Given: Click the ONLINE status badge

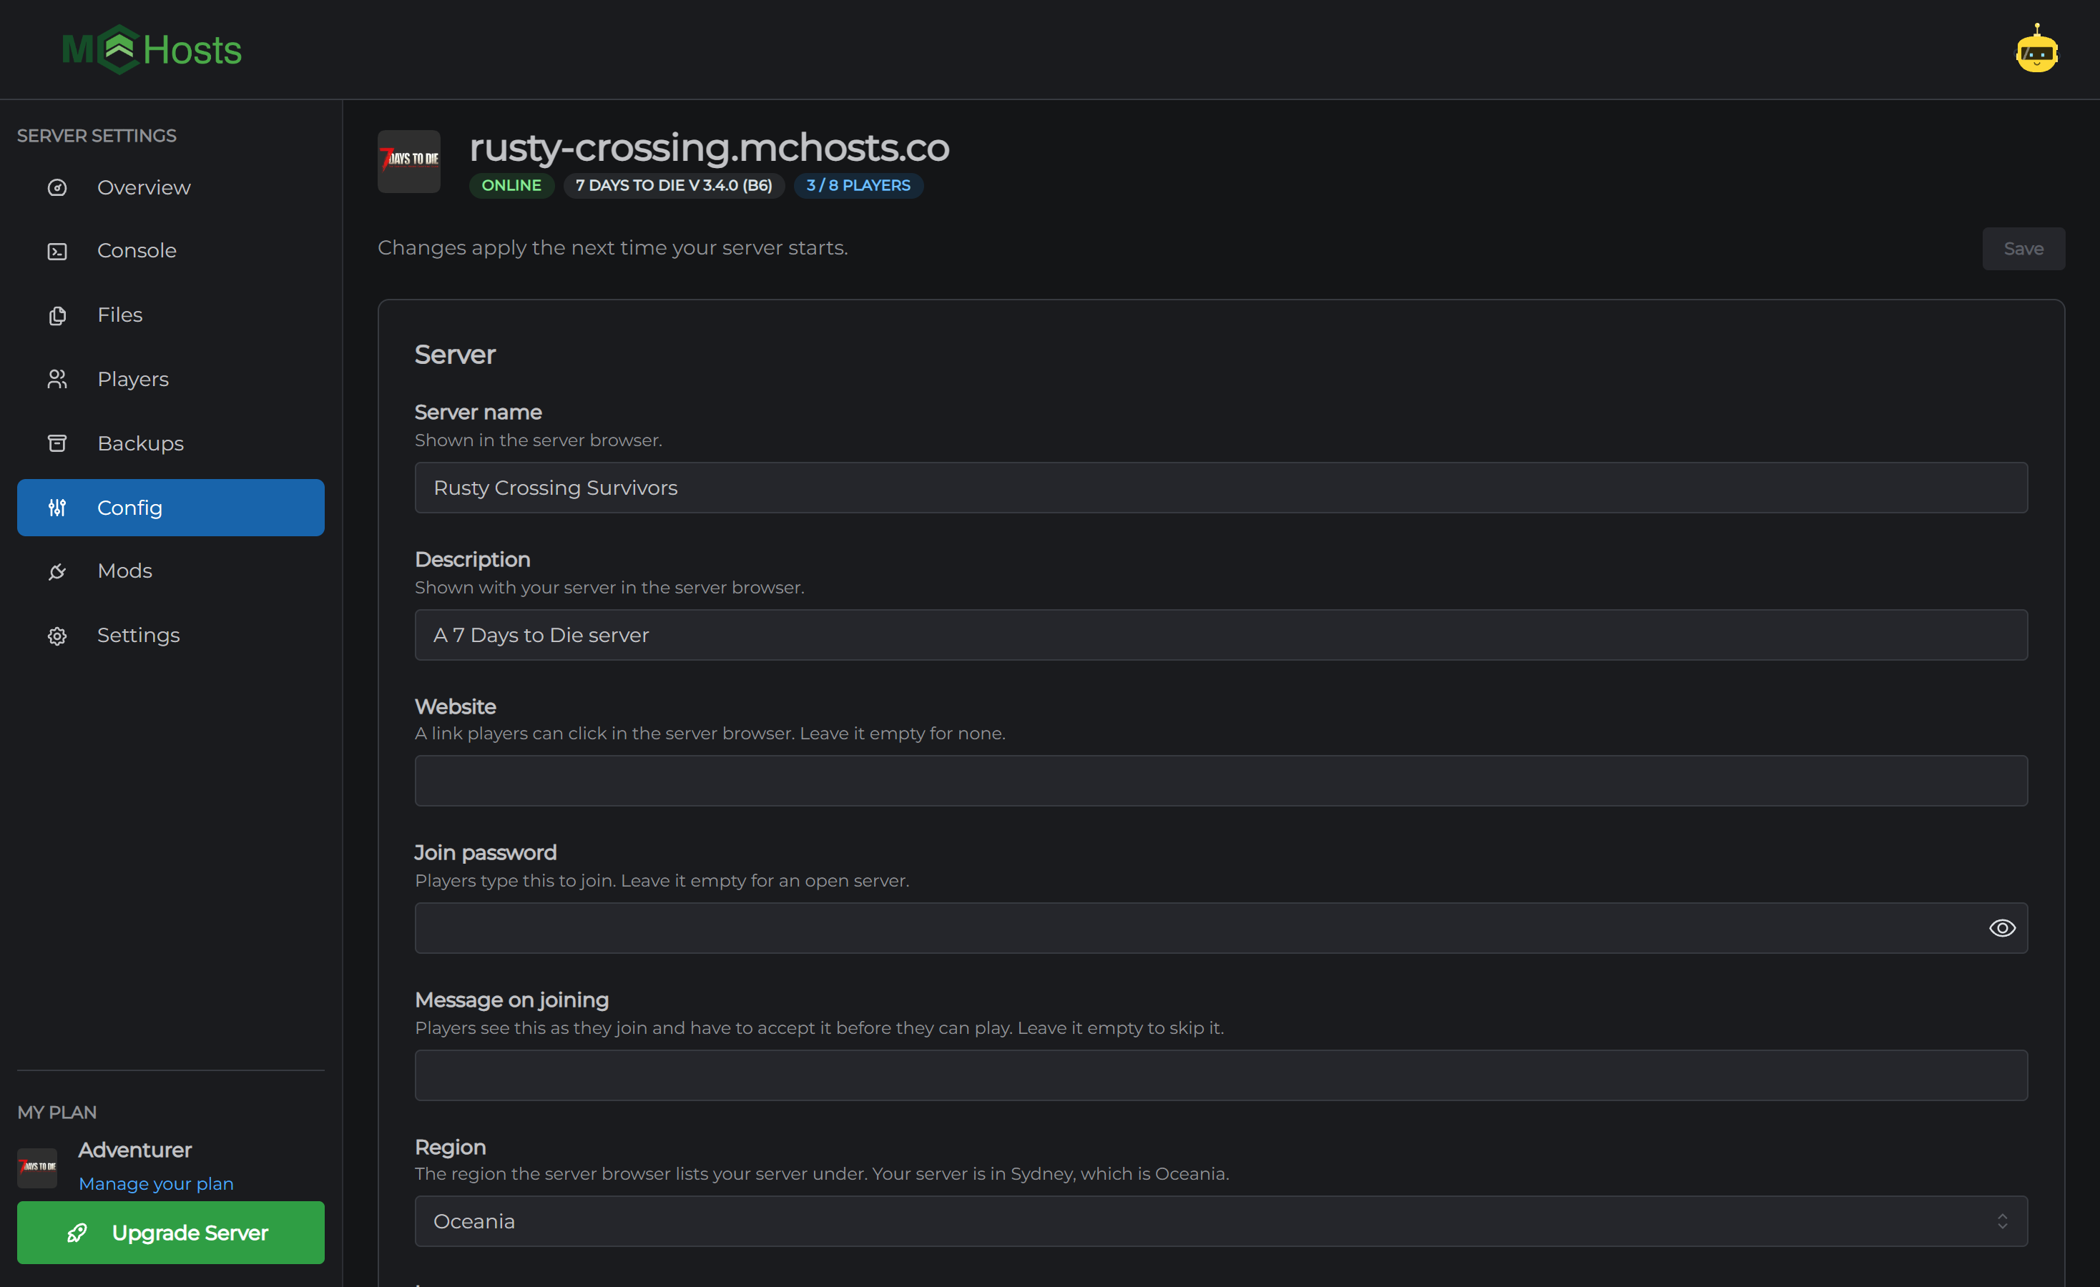Looking at the screenshot, I should pos(511,186).
